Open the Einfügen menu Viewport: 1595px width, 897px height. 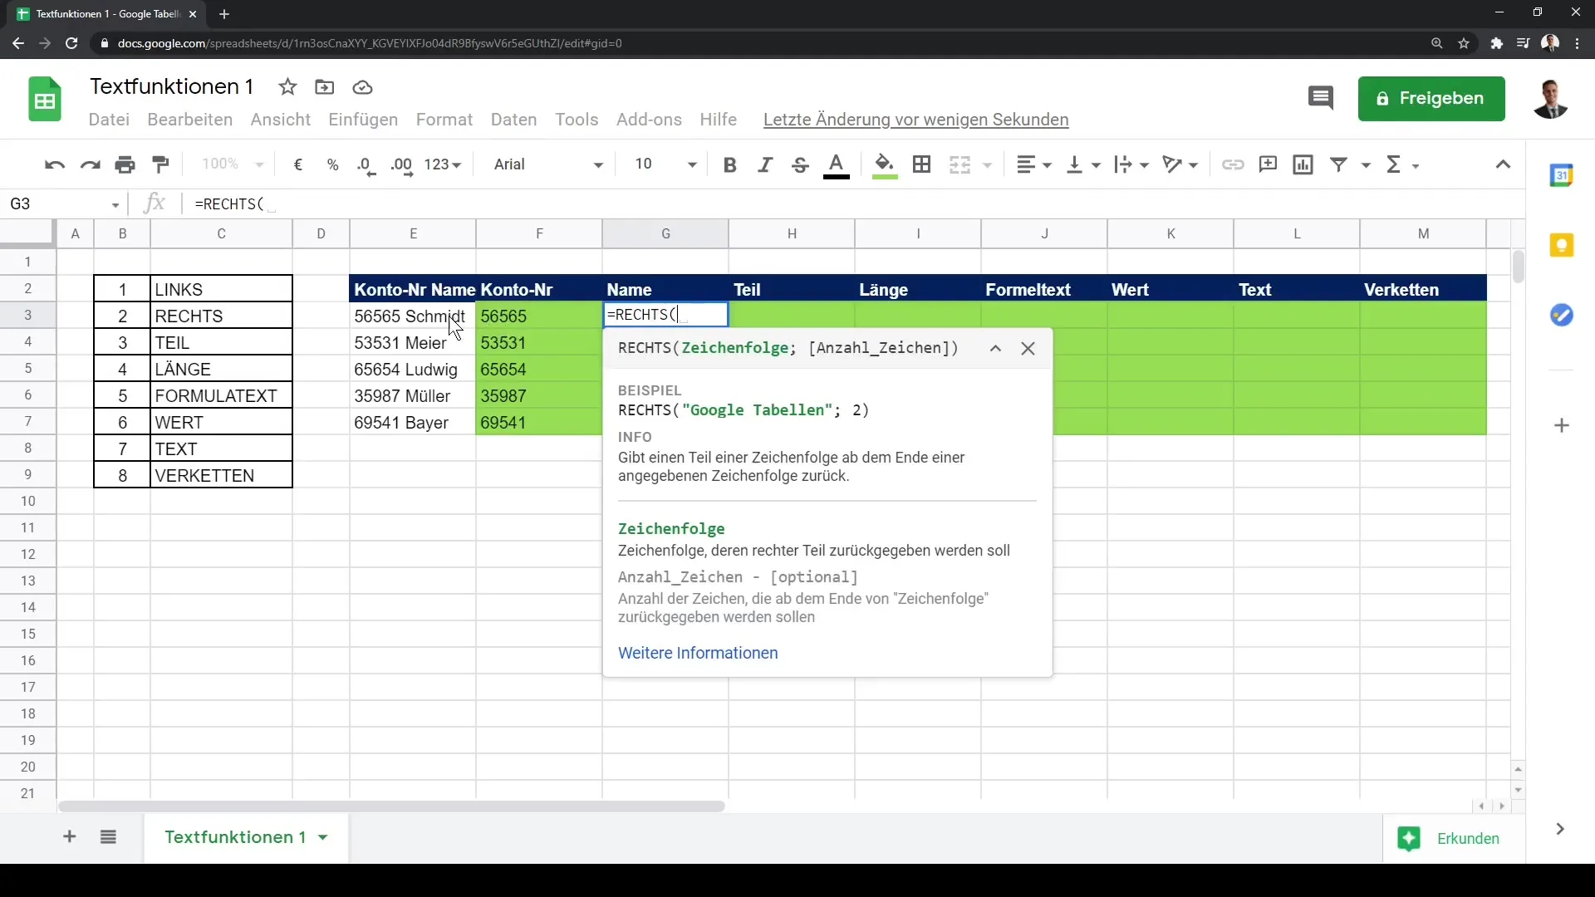363,120
